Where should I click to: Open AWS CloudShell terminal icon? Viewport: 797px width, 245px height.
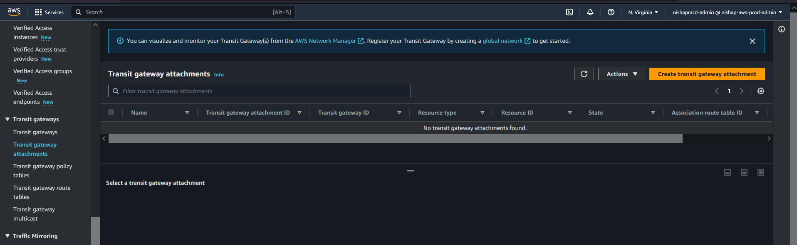569,12
